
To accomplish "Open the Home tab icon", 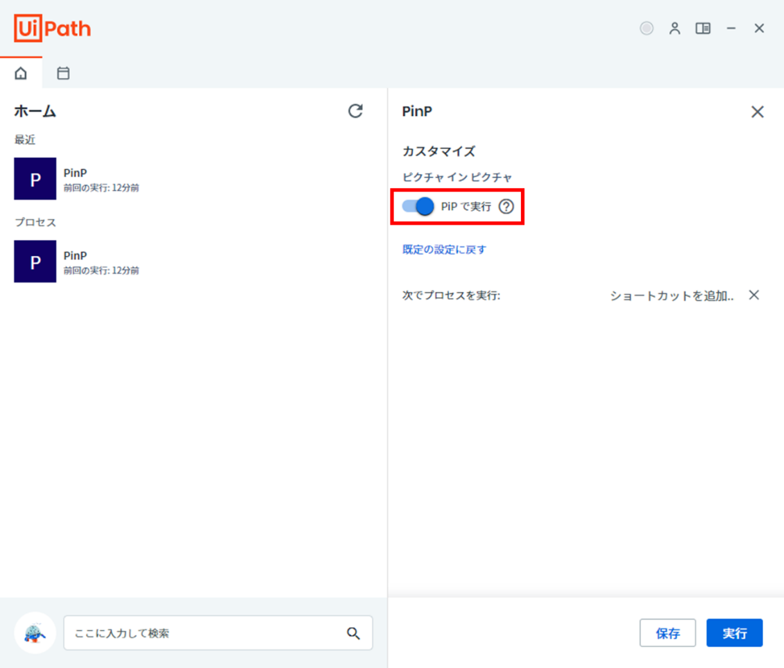I will [21, 74].
